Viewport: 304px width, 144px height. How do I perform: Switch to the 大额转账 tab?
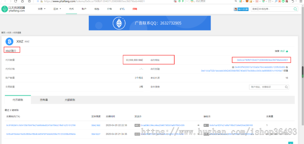[70, 100]
